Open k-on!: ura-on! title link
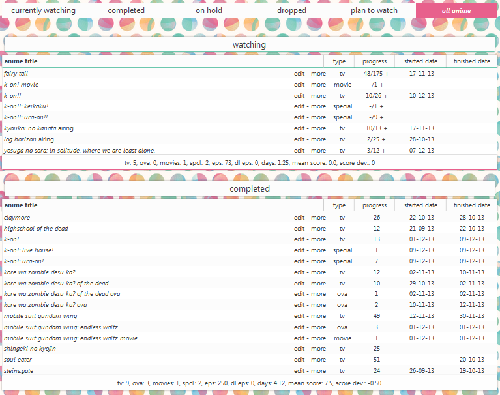Viewport: 500px width, 395px height. tap(24, 261)
